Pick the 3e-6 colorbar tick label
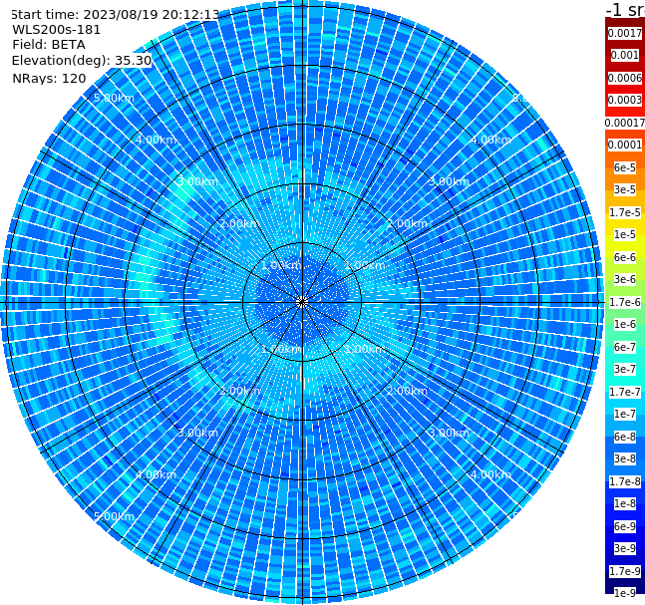The image size is (645, 605). [x=625, y=279]
